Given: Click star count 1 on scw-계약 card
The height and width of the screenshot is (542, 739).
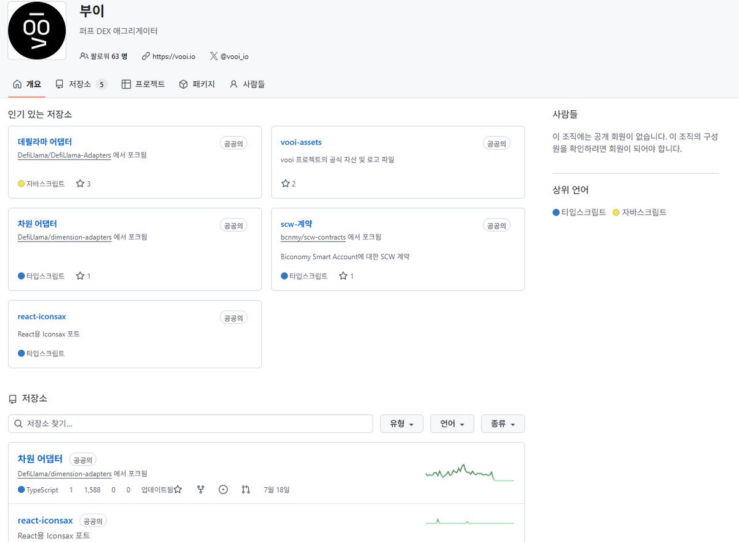Looking at the screenshot, I should tap(346, 276).
